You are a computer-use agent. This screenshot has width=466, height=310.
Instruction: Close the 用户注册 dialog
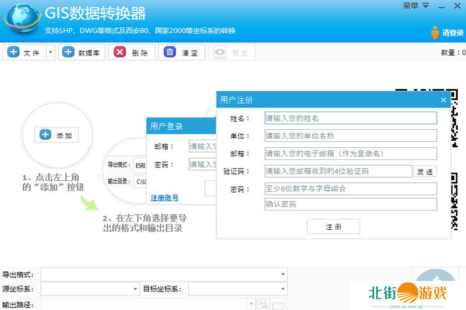443,100
